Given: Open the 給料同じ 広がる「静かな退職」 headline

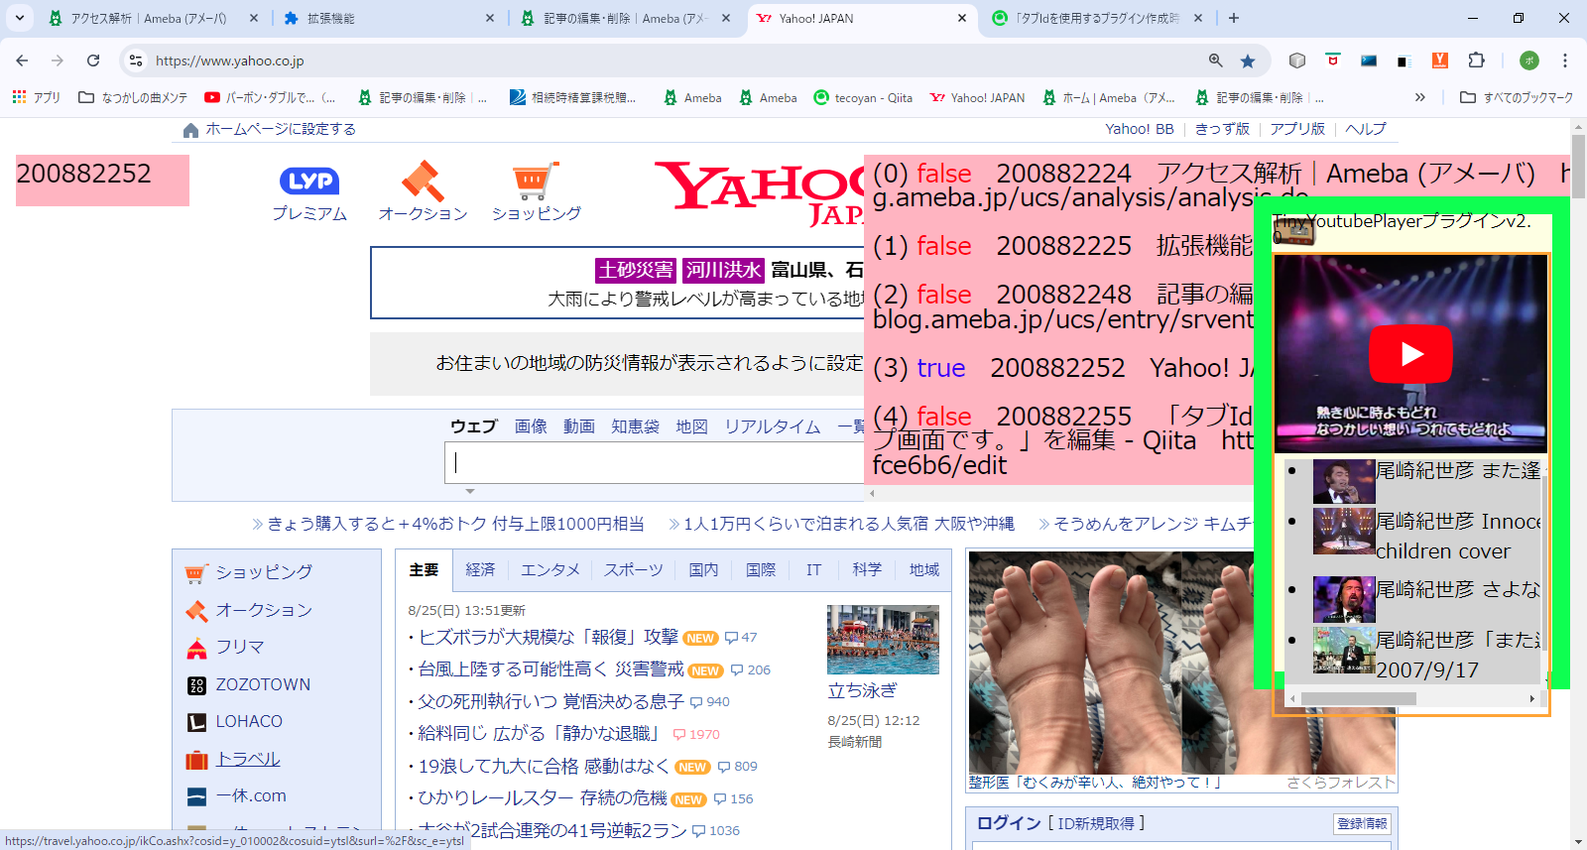Looking at the screenshot, I should [x=540, y=733].
